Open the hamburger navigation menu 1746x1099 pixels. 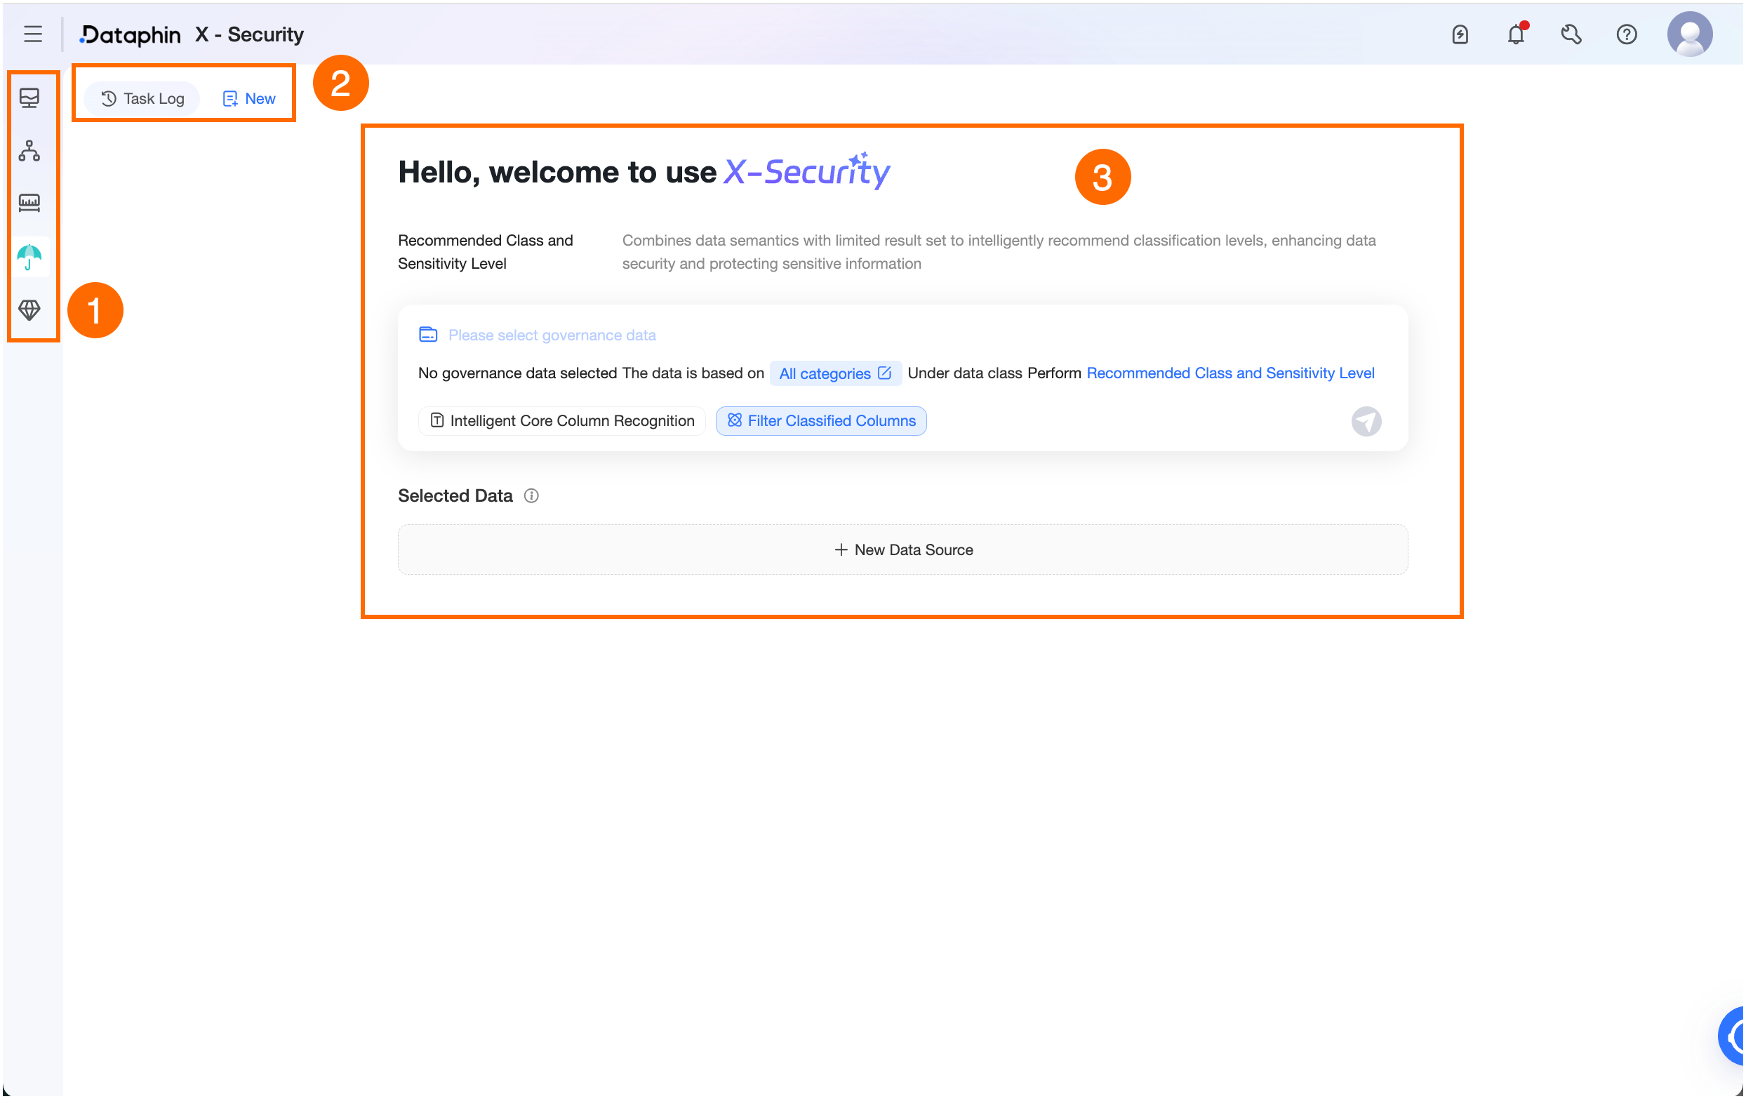pos(32,34)
